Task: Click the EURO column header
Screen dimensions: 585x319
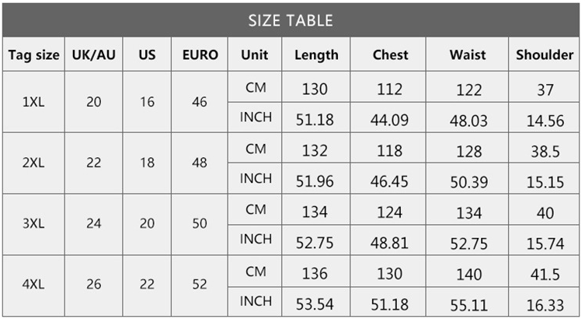Action: (200, 55)
